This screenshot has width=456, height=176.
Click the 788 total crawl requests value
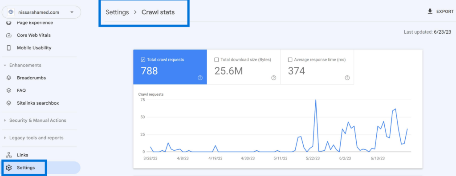point(149,70)
